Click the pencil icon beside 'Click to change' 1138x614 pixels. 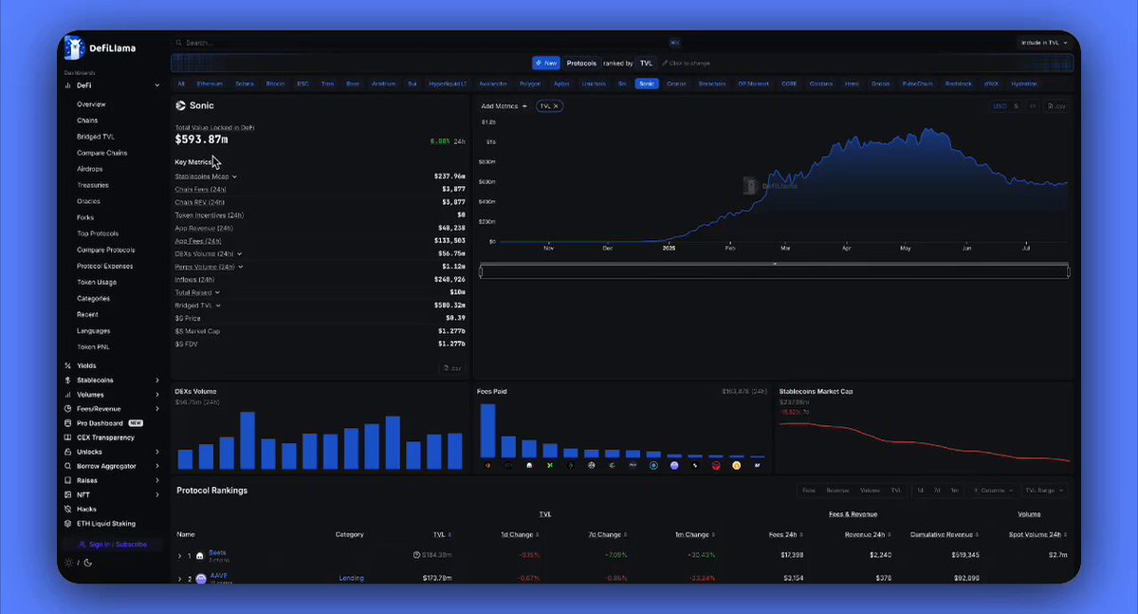pos(663,63)
